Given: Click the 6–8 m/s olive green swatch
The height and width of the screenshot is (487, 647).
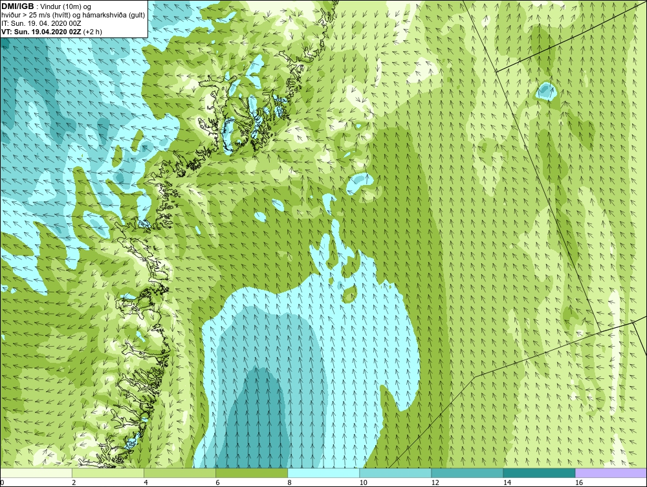Looking at the screenshot, I should (x=251, y=473).
